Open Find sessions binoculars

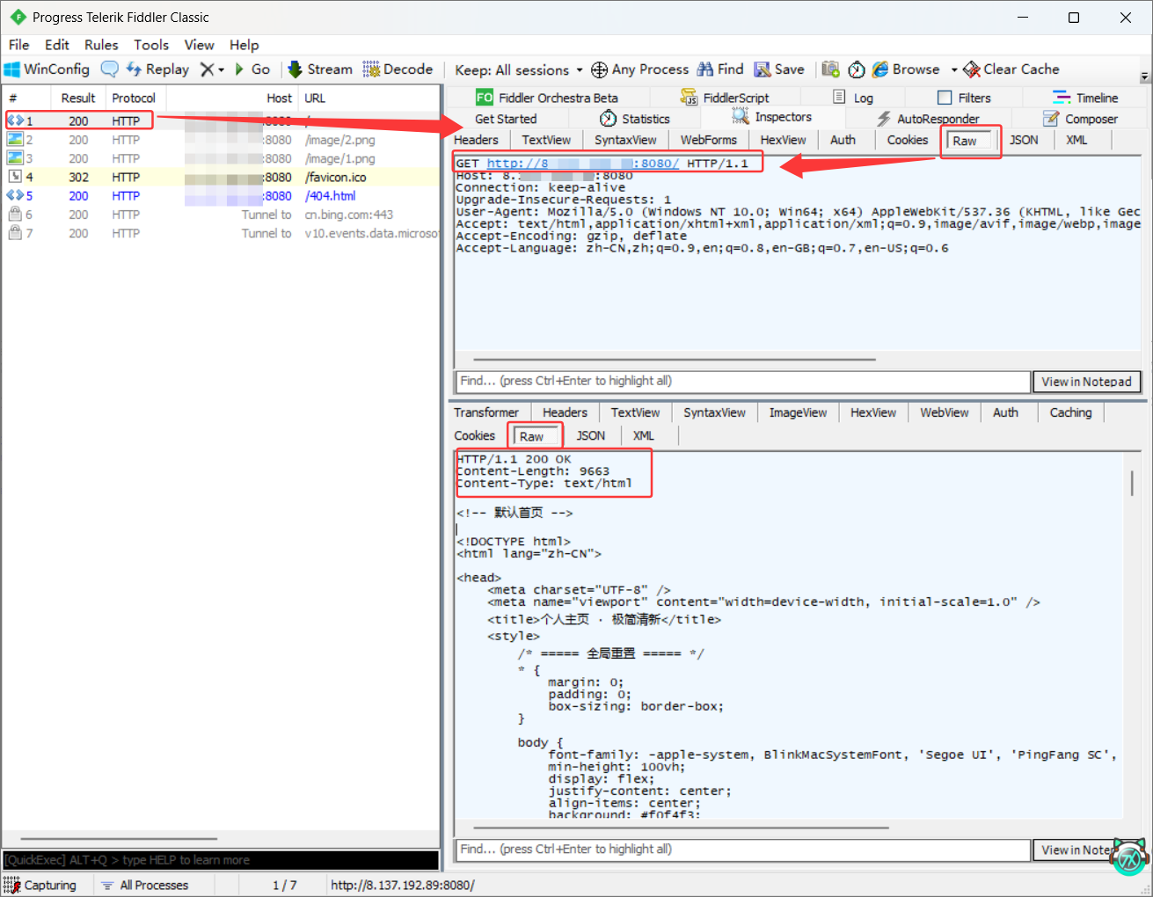[x=720, y=69]
